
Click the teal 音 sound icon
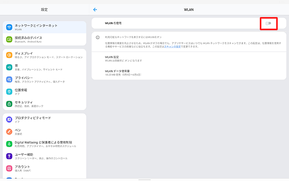9,67
